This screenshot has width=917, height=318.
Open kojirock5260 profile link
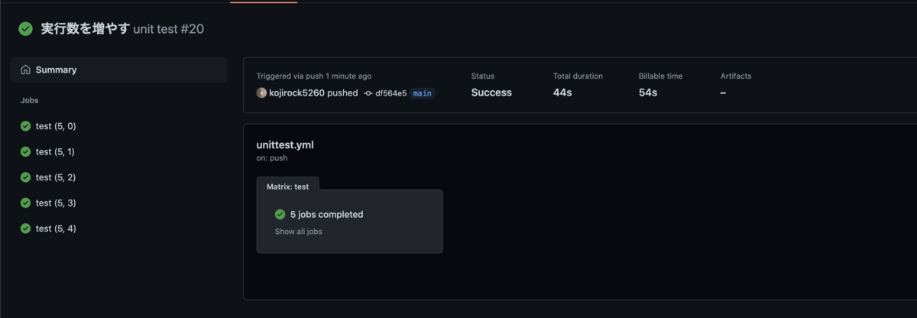(297, 93)
